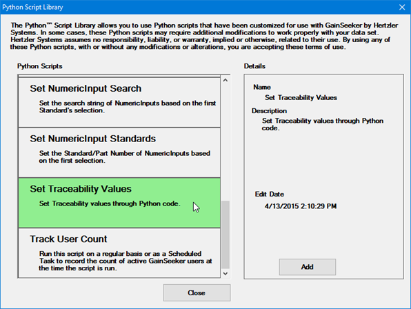Click the Edit Date value 4/13/2015

[x=301, y=206]
